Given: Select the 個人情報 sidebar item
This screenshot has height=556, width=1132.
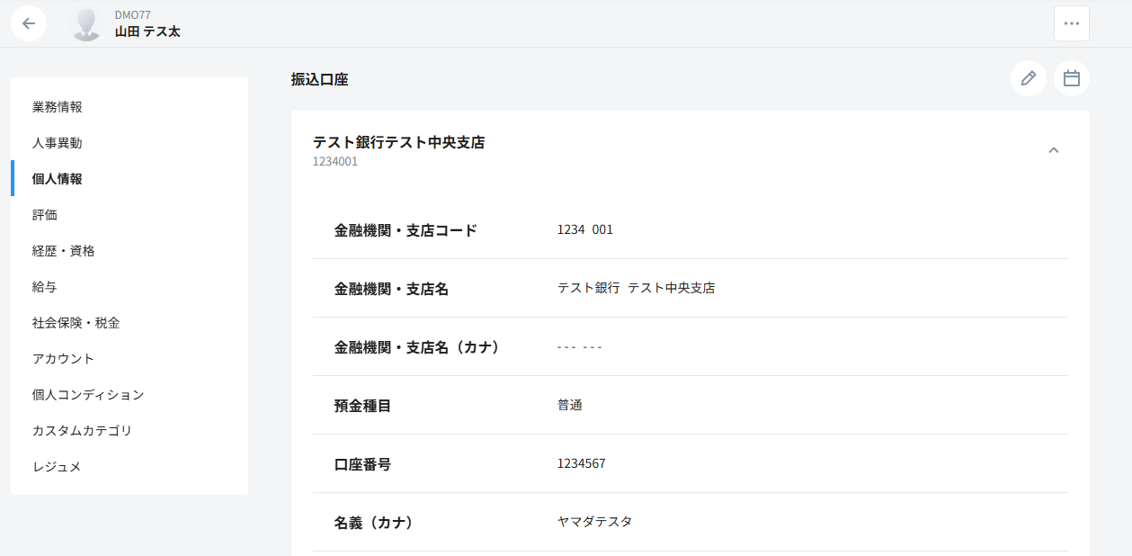Looking at the screenshot, I should pos(58,179).
